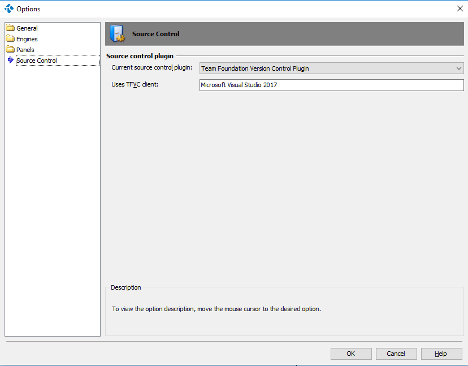Click the Source Control header title

click(x=156, y=34)
